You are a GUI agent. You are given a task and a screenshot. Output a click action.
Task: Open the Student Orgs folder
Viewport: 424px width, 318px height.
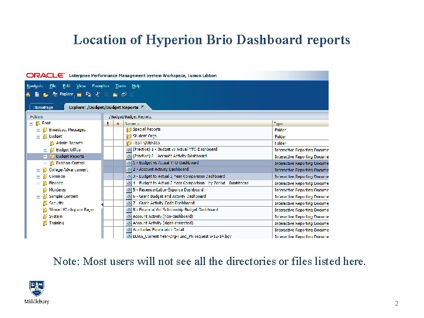click(x=144, y=136)
